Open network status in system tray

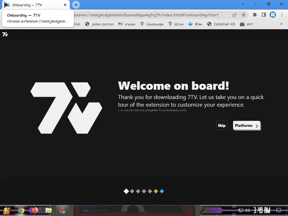click(241, 210)
